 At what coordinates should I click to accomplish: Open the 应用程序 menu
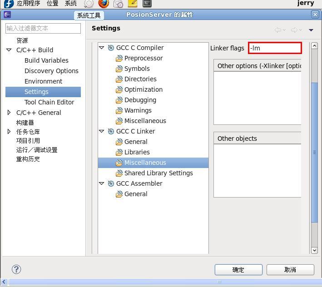pyautogui.click(x=28, y=4)
